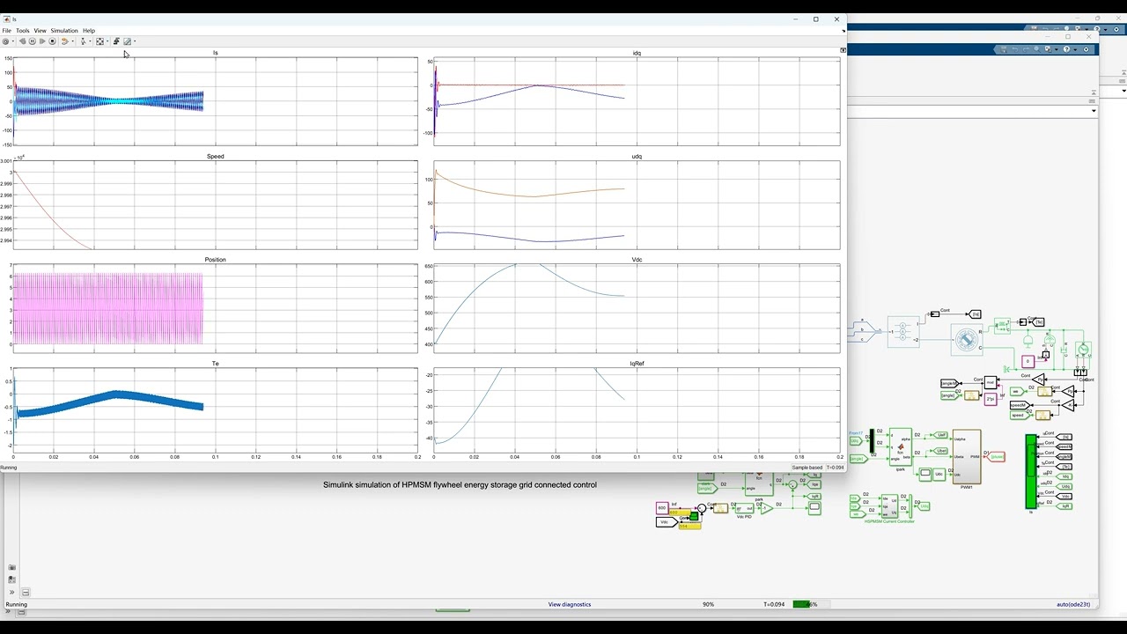Click the T=0.094 scope status readout
This screenshot has height=634, width=1127.
(x=836, y=468)
